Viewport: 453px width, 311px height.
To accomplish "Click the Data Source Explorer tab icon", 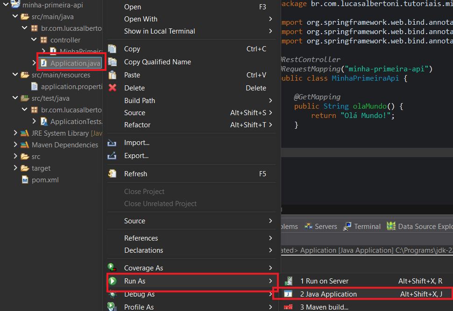I will (x=391, y=226).
